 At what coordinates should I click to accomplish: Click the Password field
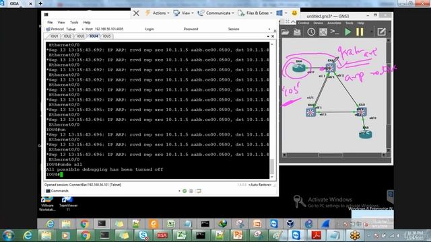(x=191, y=29)
